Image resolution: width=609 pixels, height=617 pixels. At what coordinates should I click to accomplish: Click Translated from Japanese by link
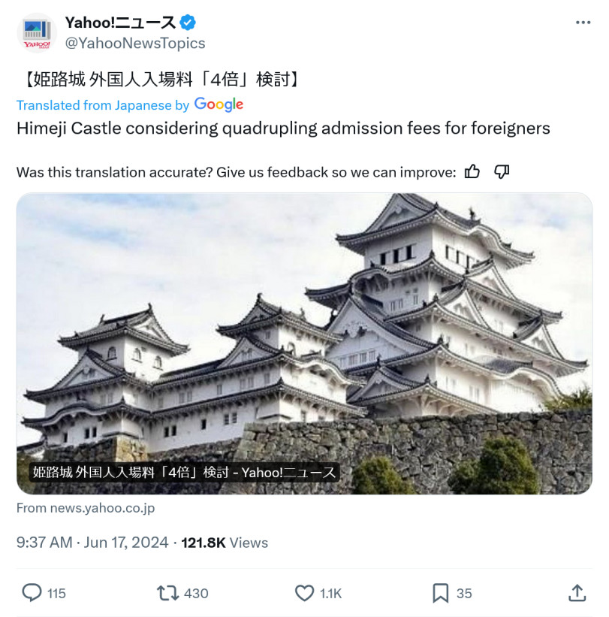(103, 105)
